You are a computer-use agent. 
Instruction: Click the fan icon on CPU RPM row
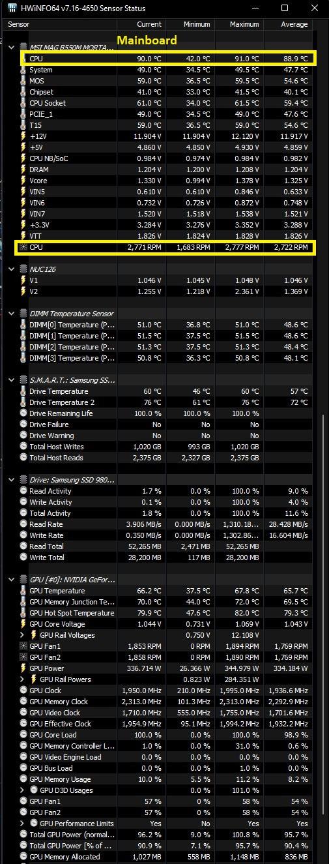tap(24, 247)
